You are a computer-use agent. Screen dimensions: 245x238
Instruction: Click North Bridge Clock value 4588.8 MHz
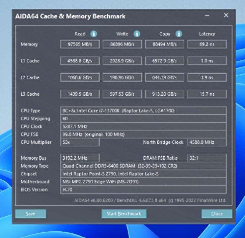coord(207,142)
